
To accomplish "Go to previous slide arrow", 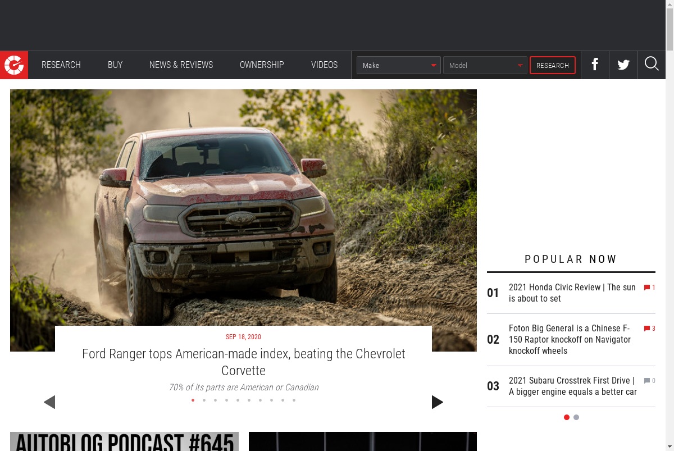I will 49,402.
